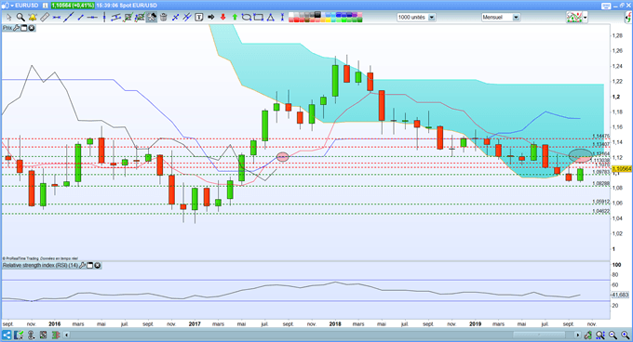The width and height of the screenshot is (633, 342).
Task: Click the current price label 1,10564
Action: pos(621,169)
